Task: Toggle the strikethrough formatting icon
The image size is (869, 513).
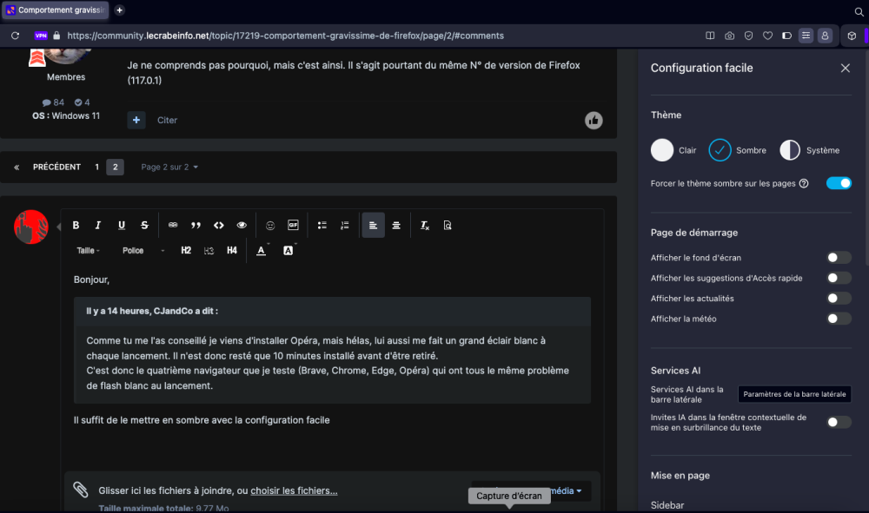Action: [144, 225]
